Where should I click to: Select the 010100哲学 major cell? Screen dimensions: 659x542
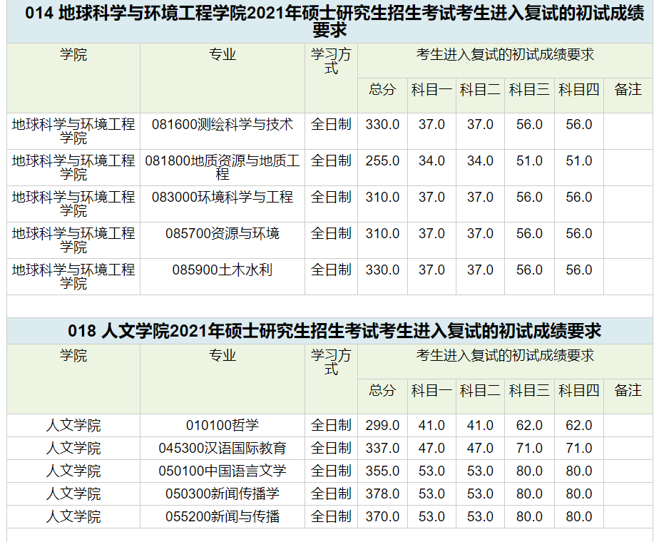coord(223,425)
